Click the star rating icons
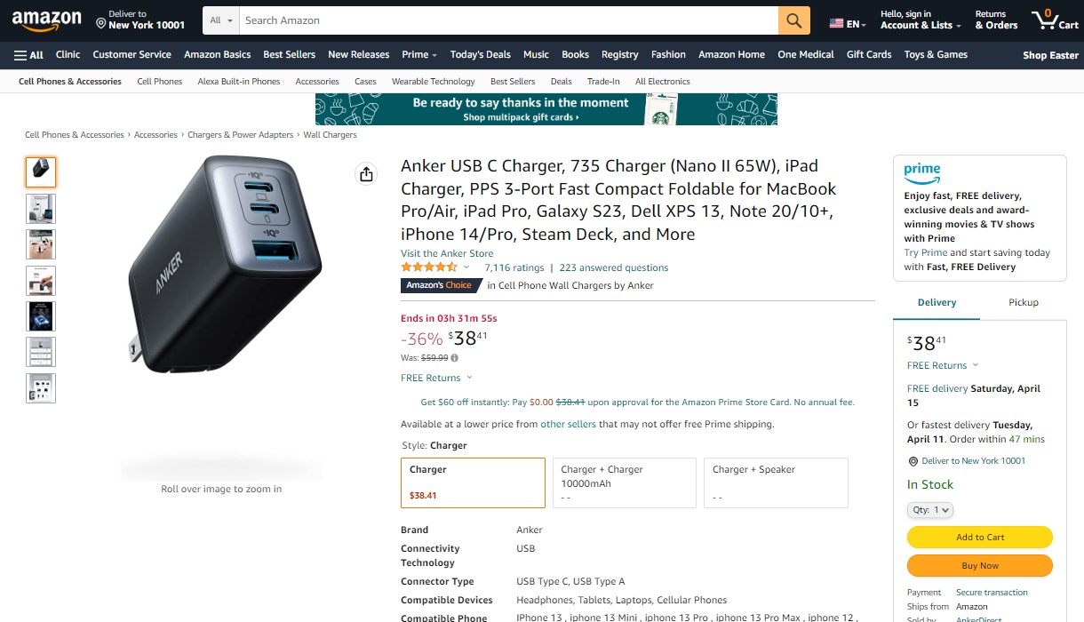The image size is (1084, 622). [x=430, y=267]
